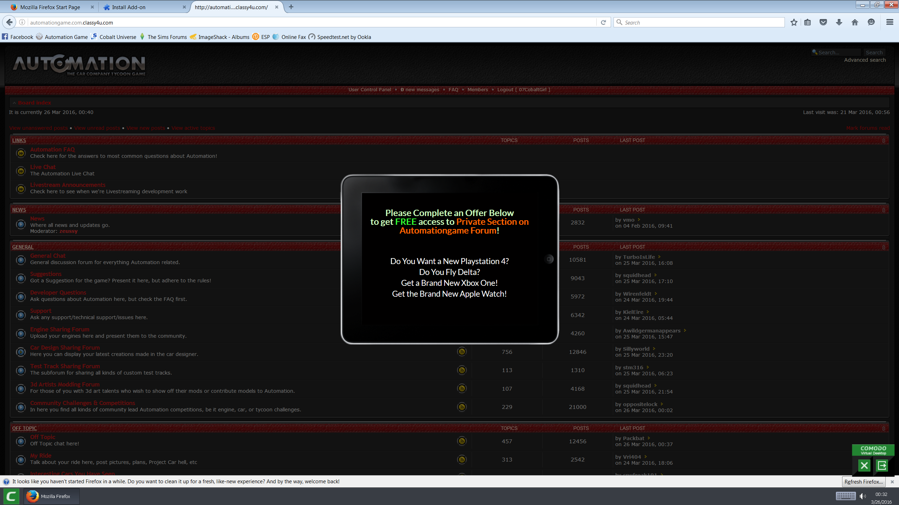Open Advanced search link
The image size is (899, 505).
pos(865,60)
